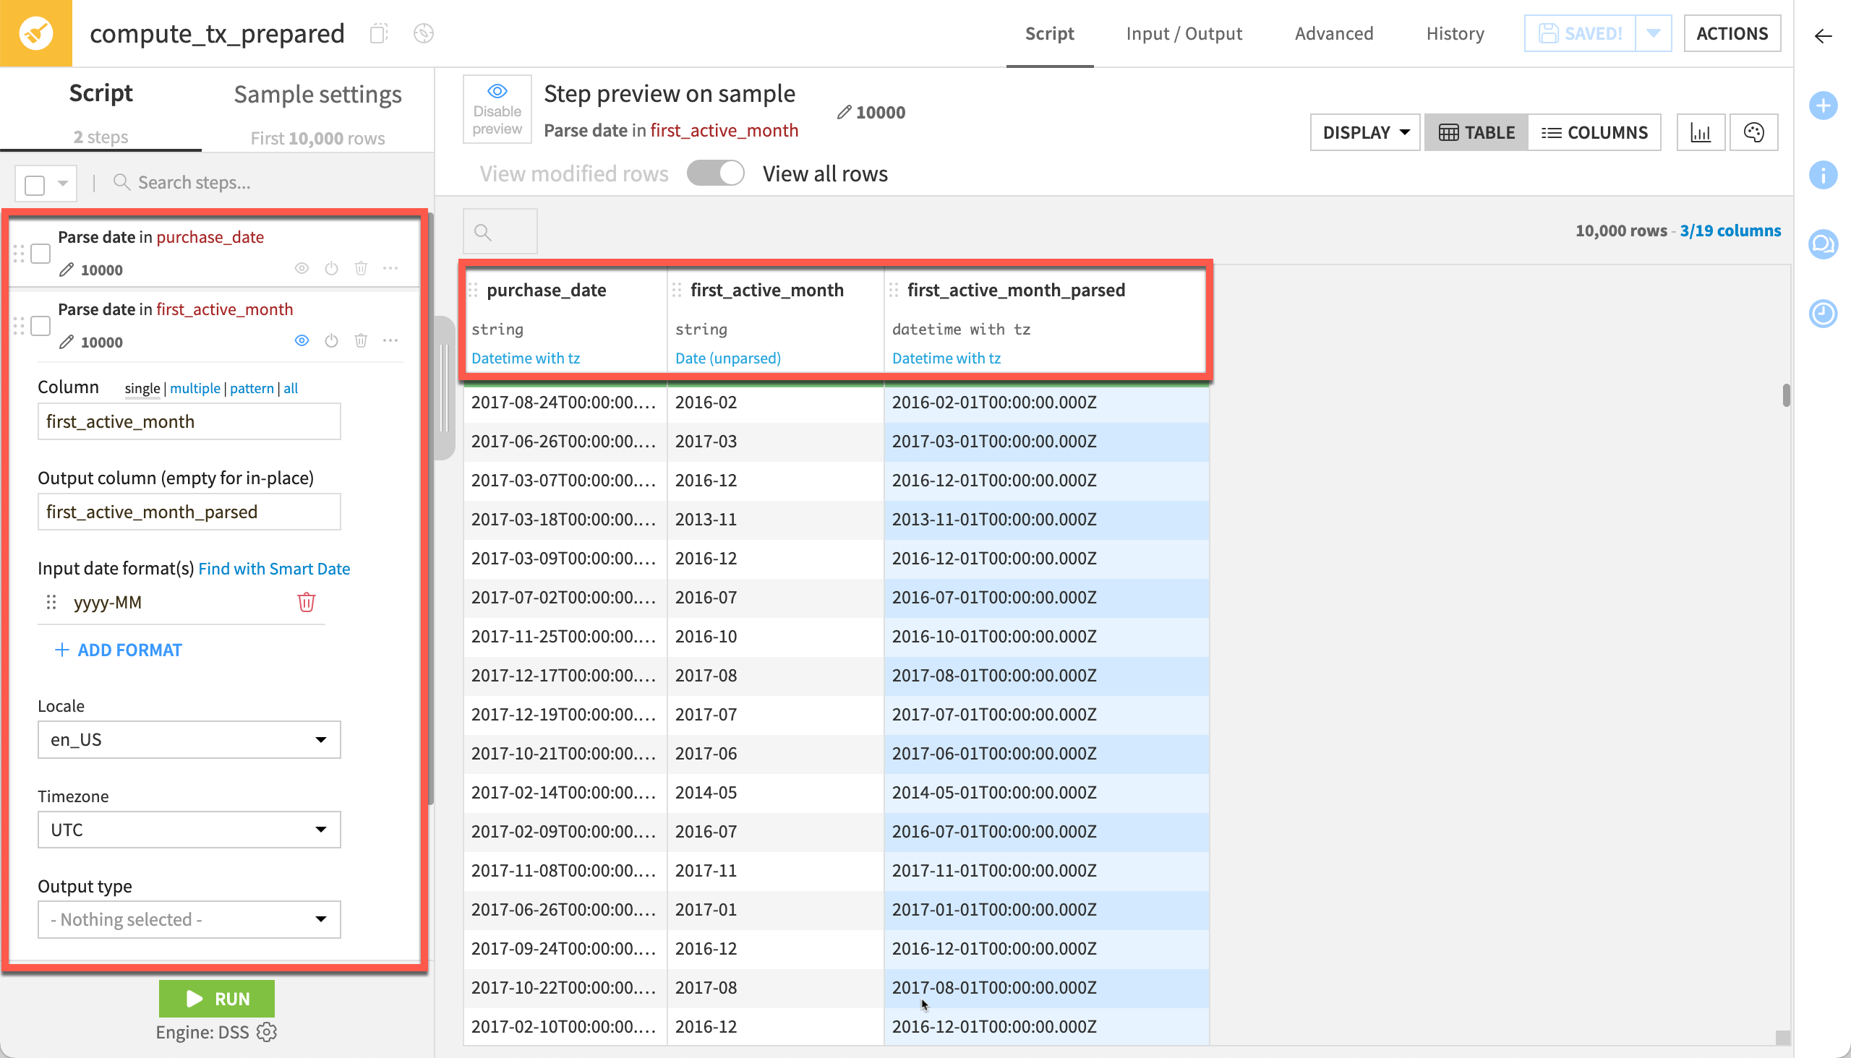Open the info panel from the right sidebar
Image resolution: width=1851 pixels, height=1058 pixels.
tap(1824, 175)
